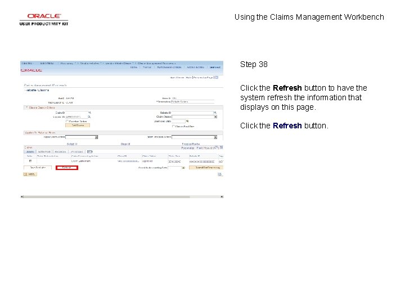This screenshot has width=405, height=304.
Task: Click the "Approved" claim status cell
Action: [147, 161]
